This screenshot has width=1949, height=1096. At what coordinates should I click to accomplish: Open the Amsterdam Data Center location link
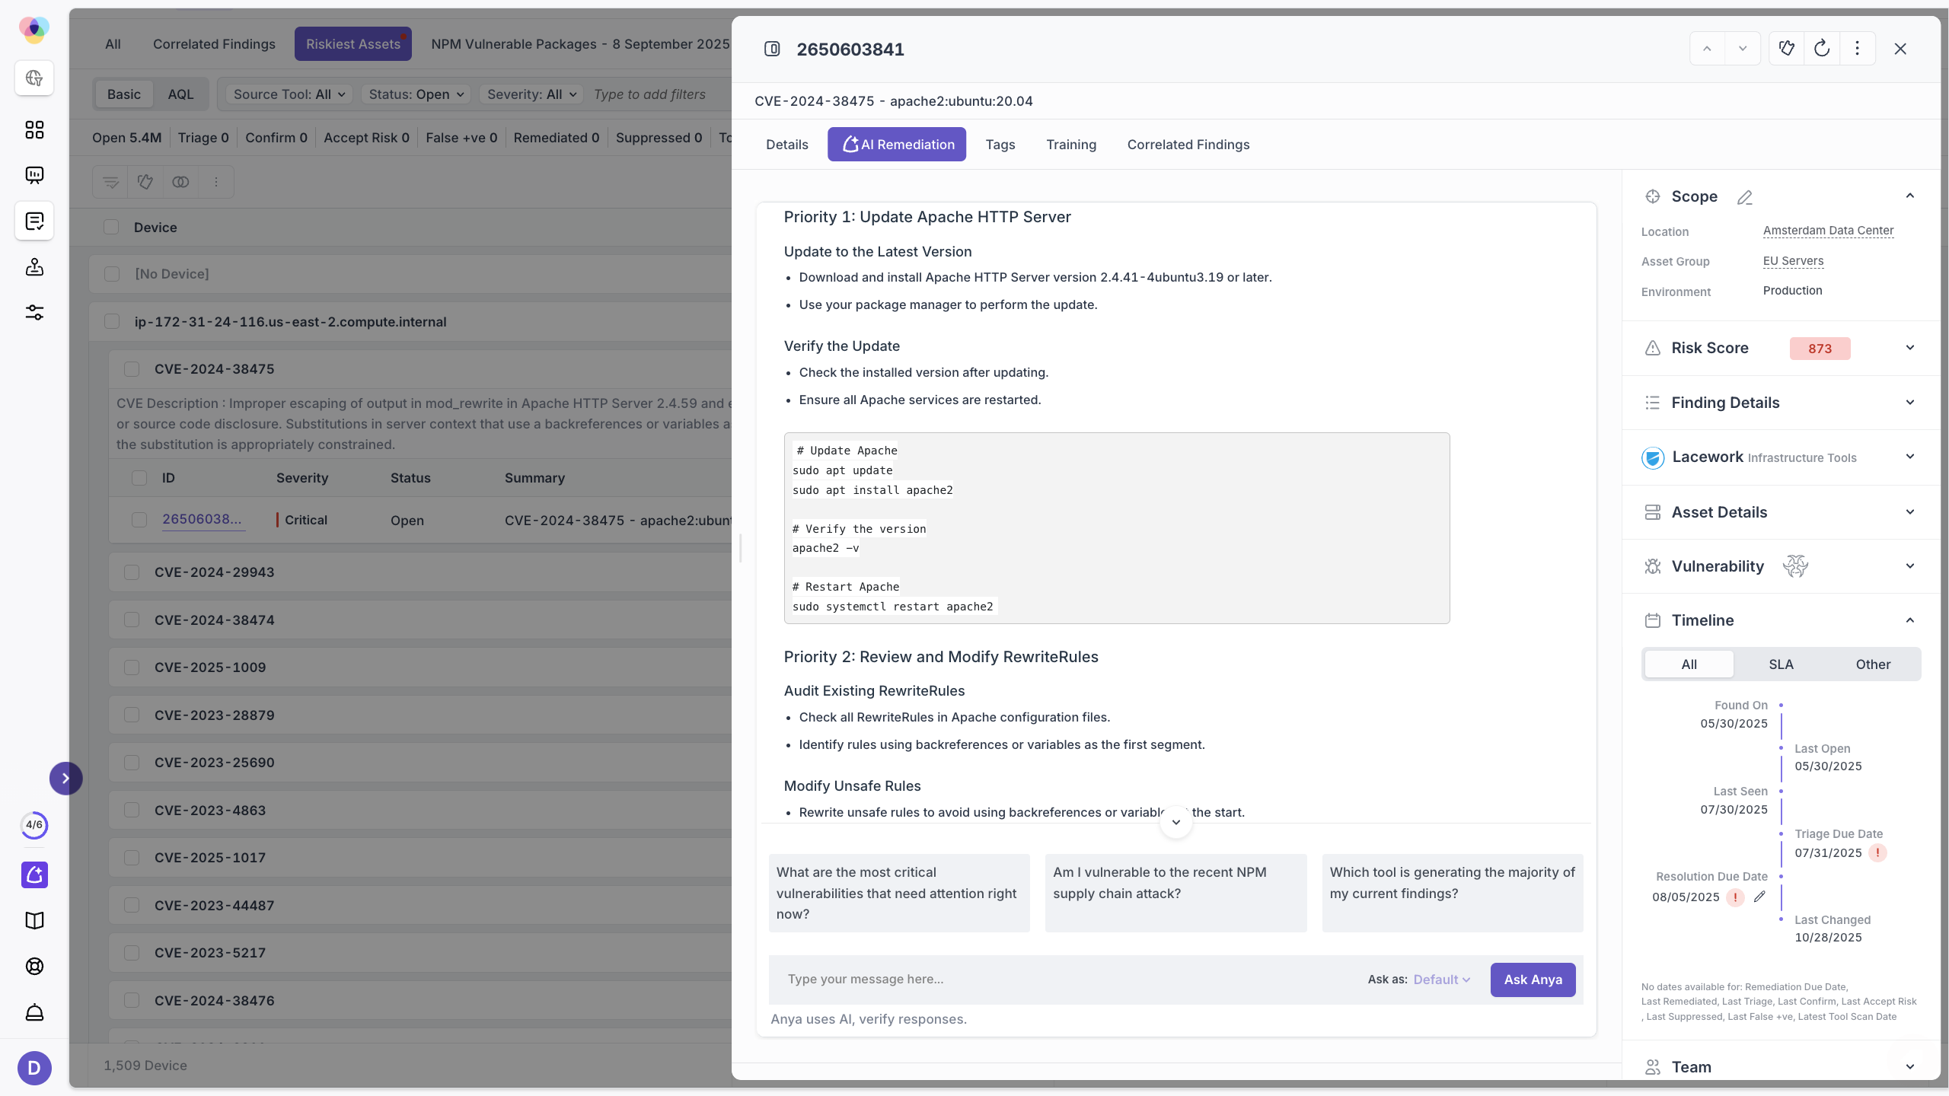(x=1828, y=231)
